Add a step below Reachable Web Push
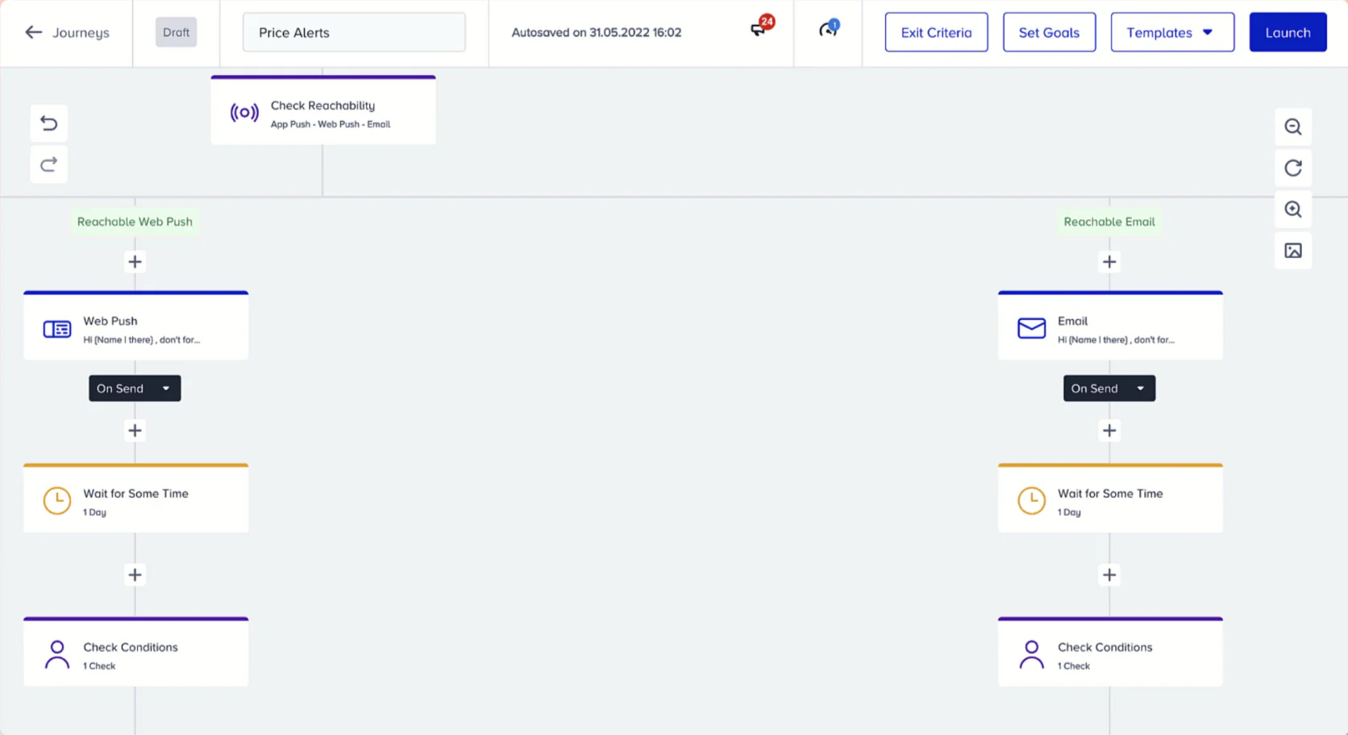Screen dimensions: 1348x735 [135, 262]
